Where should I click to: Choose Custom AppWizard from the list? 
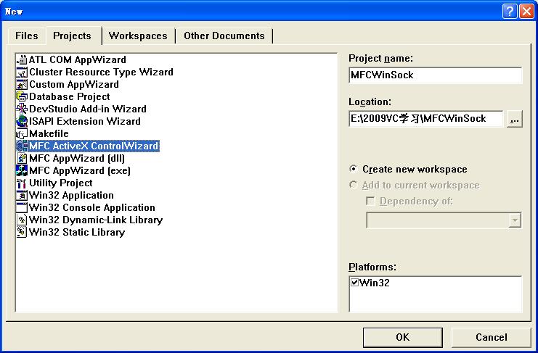[74, 84]
